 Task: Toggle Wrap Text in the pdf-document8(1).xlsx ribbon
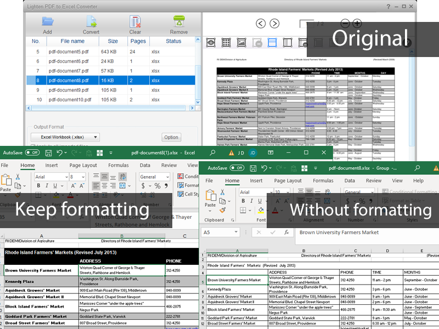122,177
